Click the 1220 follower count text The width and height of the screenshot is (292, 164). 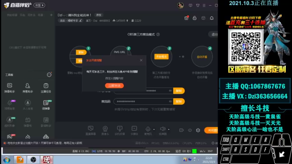[138, 21]
